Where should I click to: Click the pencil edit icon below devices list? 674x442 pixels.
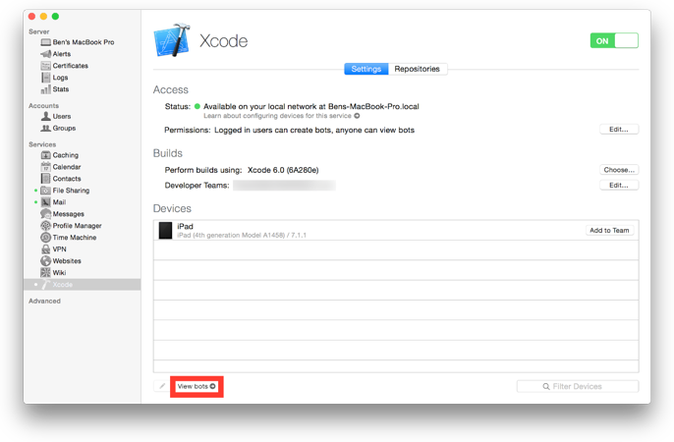tap(161, 386)
